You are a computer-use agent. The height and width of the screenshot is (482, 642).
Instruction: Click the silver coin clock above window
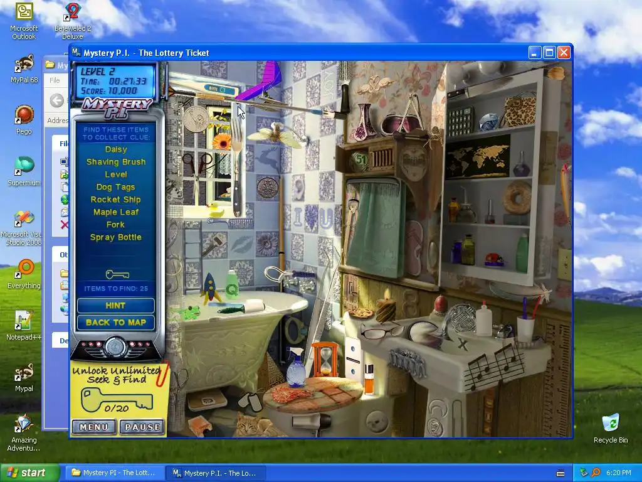[196, 119]
